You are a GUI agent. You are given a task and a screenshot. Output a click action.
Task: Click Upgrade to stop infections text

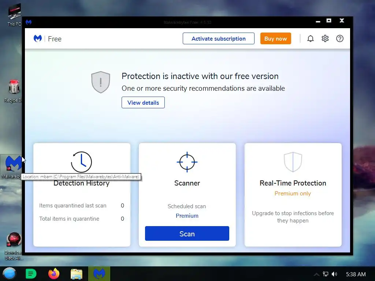[293, 217]
